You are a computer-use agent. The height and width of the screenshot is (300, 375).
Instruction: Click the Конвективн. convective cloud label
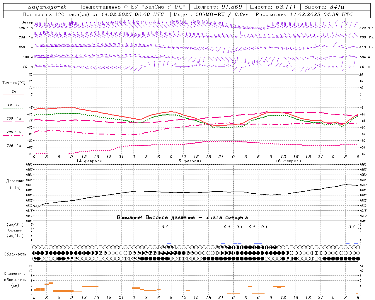point(15,274)
